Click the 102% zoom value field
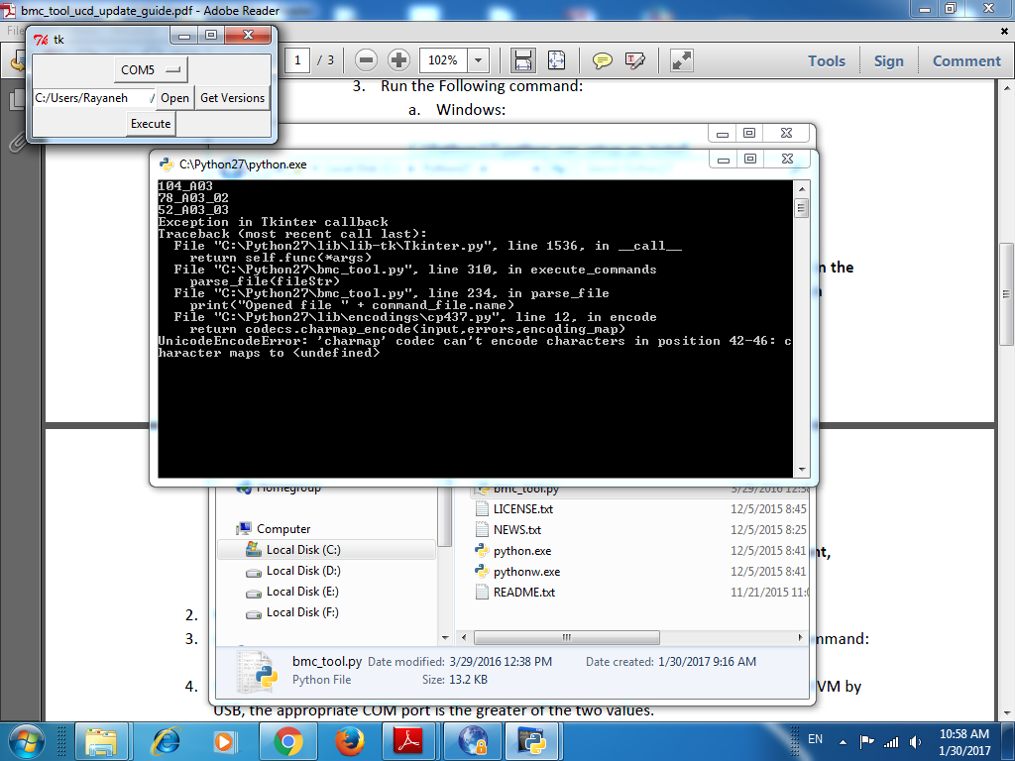The image size is (1015, 761). pyautogui.click(x=443, y=60)
